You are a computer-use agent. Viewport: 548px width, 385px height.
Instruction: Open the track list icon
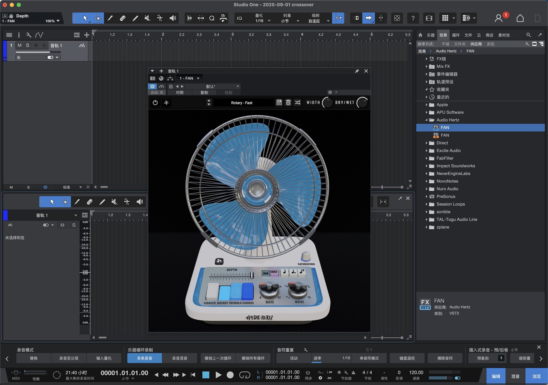pos(9,35)
